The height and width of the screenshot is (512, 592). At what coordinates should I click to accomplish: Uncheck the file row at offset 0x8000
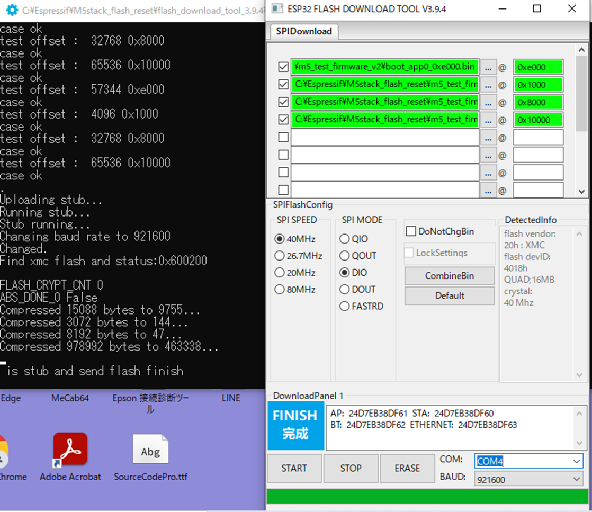[x=283, y=102]
